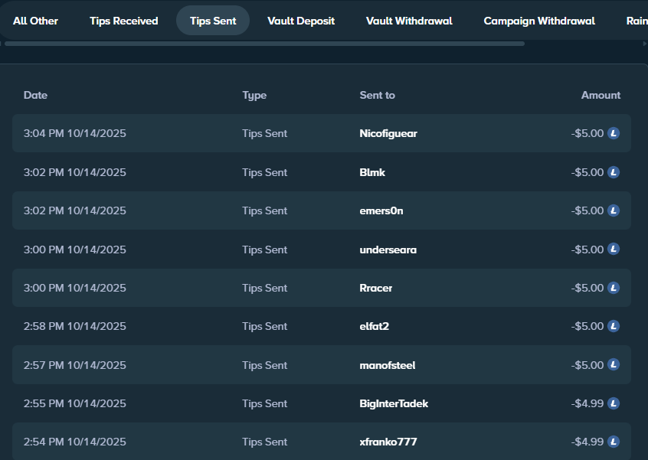
Task: Click -$4.99 amount for BigInterTadek
Action: pos(587,403)
